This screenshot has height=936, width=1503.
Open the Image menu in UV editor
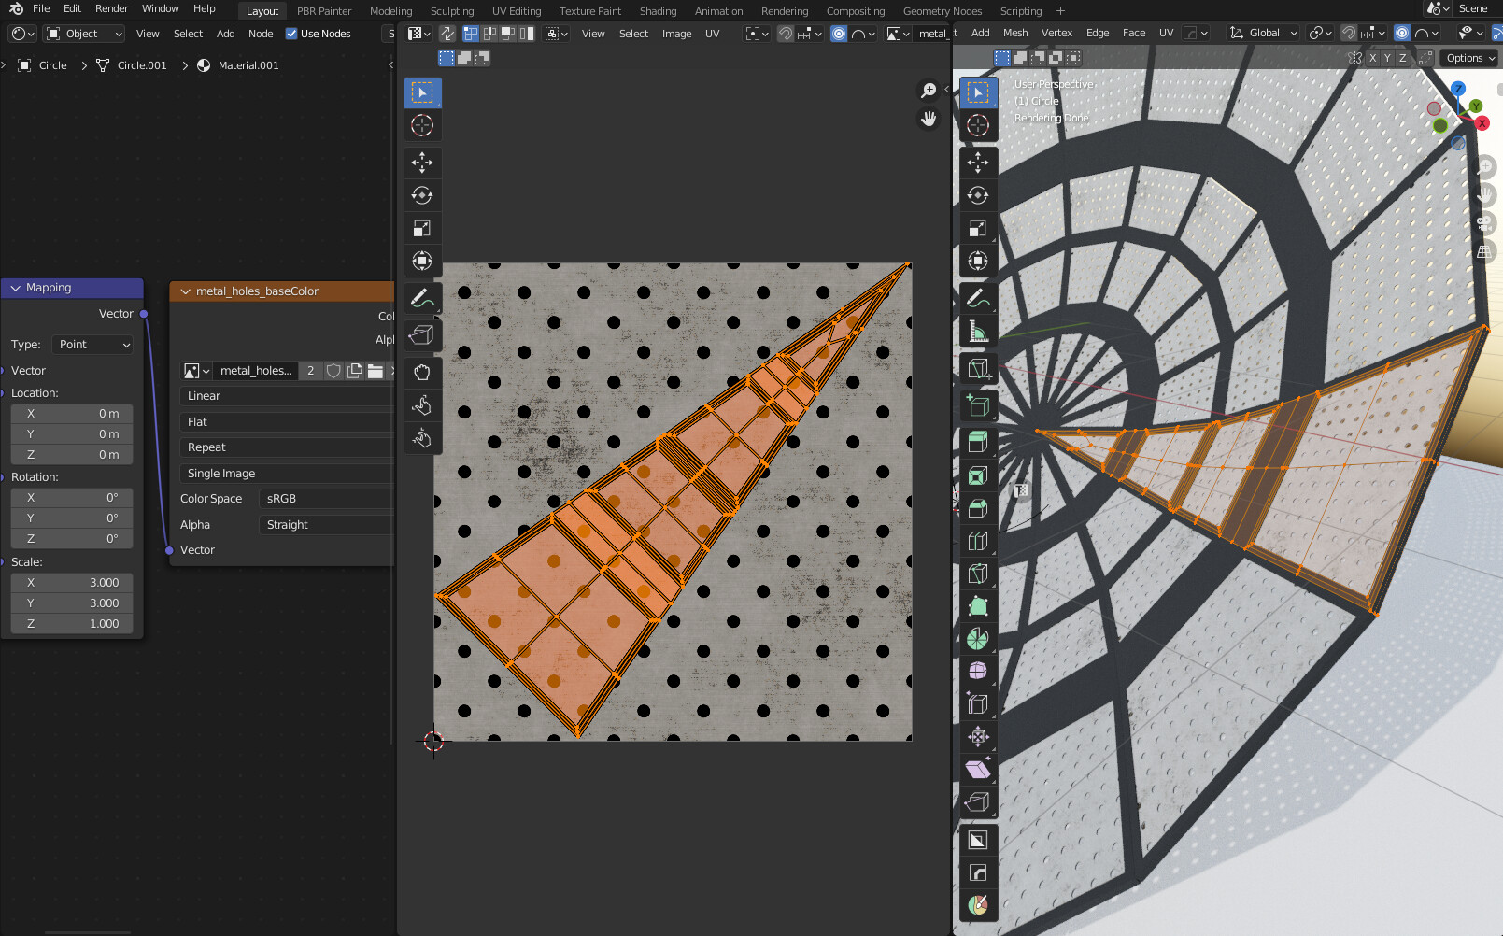point(676,34)
